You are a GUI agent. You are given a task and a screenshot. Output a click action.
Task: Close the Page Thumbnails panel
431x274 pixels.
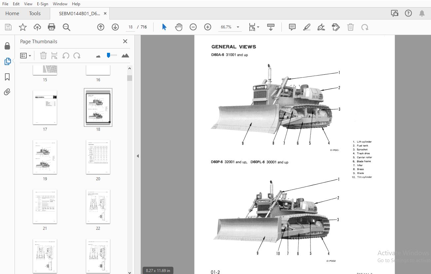125,41
